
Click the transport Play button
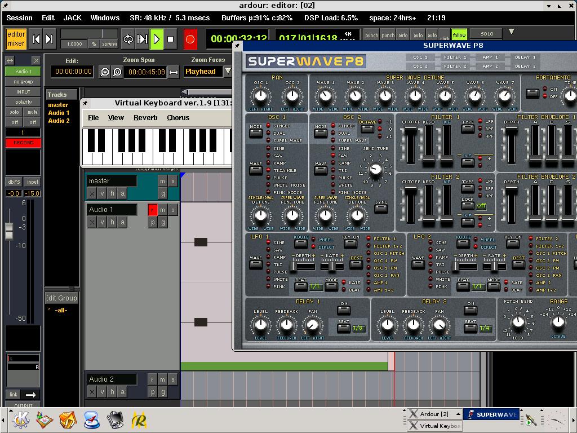157,39
